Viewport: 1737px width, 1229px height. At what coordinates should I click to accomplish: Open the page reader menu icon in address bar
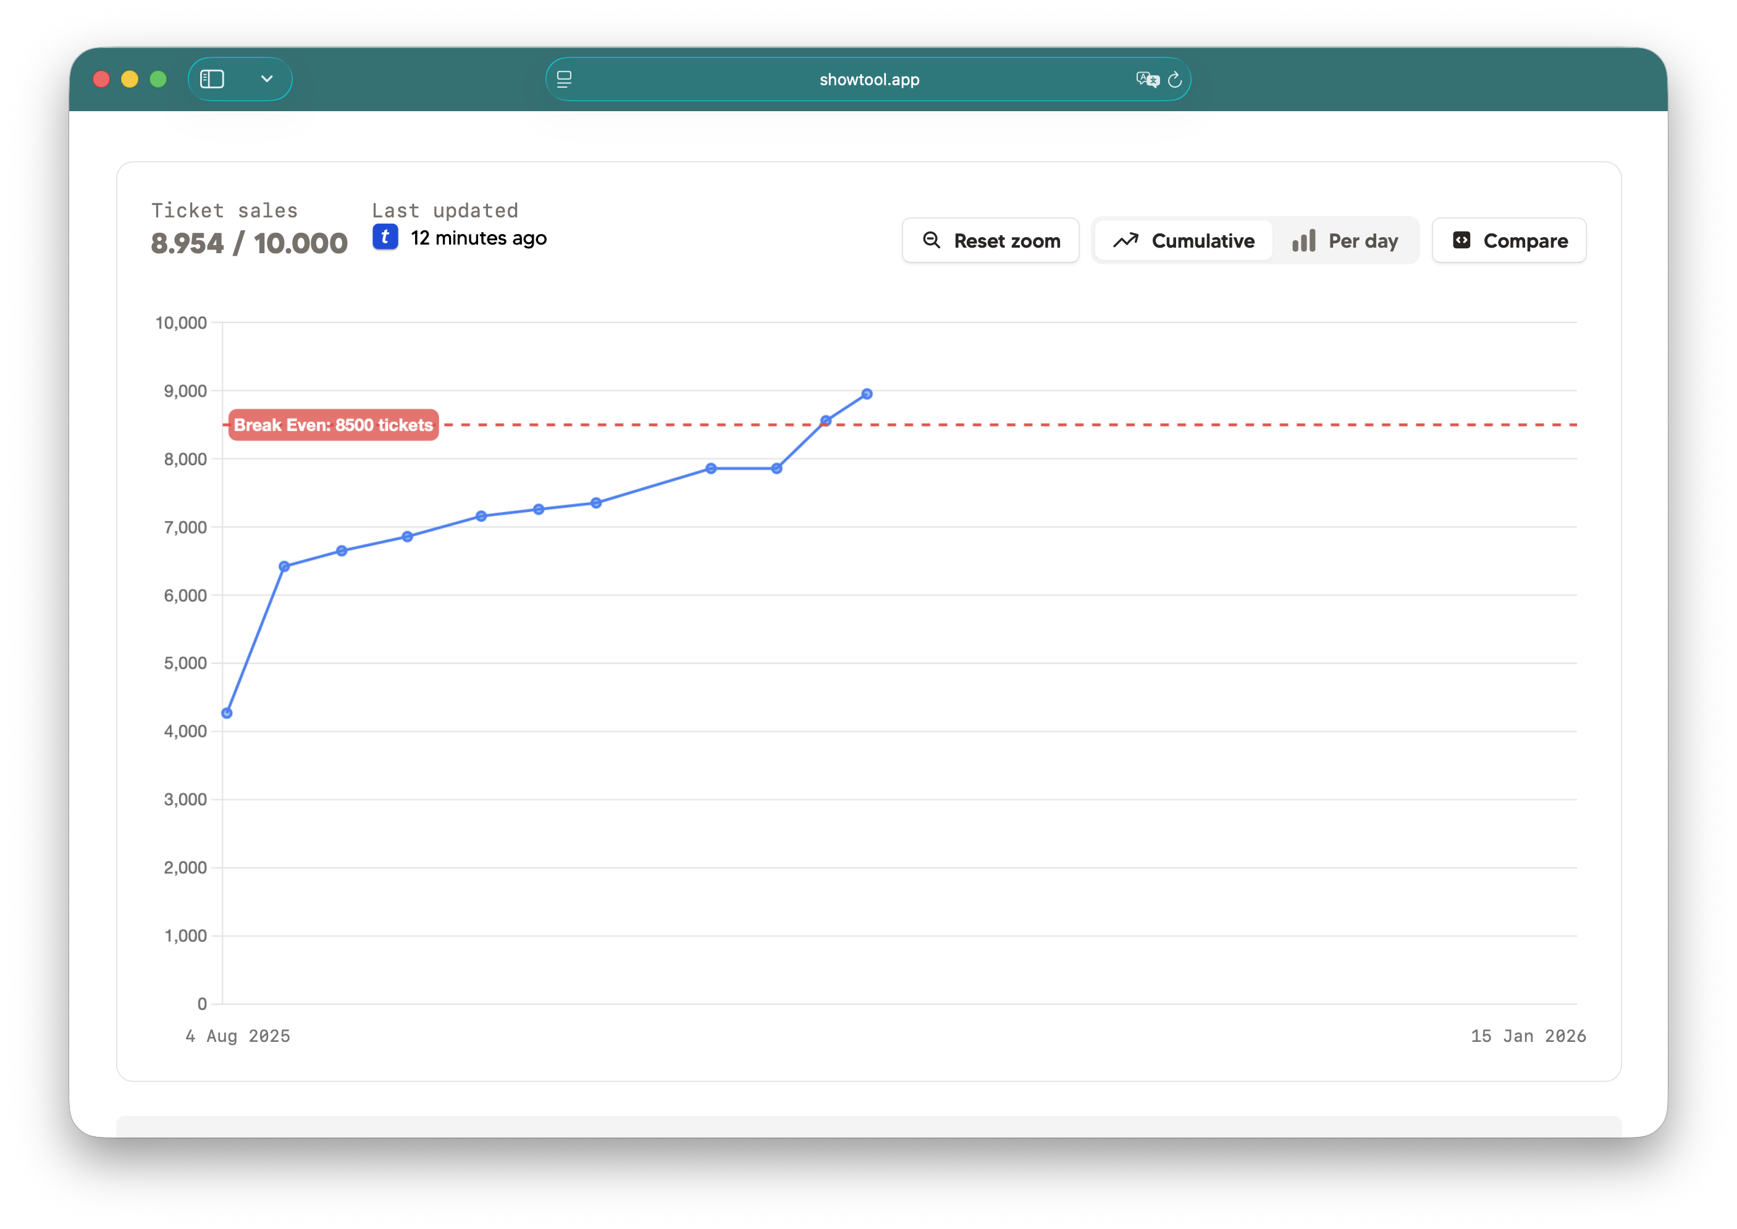coord(564,80)
